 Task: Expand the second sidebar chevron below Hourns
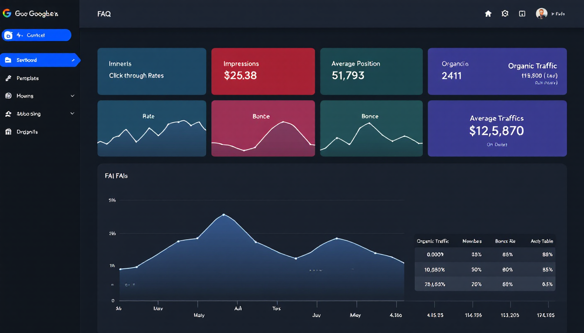tap(73, 114)
